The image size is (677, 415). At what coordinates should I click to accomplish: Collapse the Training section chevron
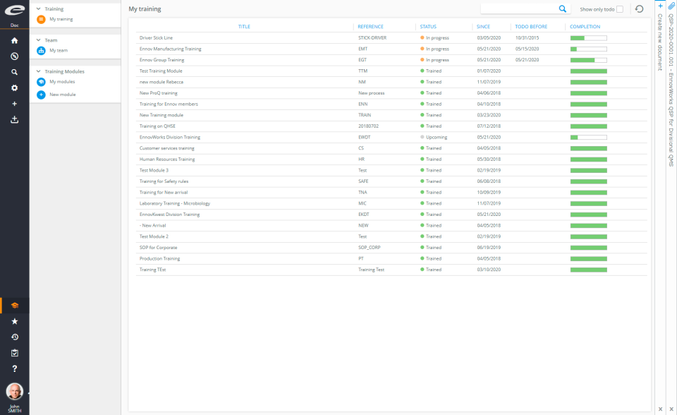(x=38, y=9)
